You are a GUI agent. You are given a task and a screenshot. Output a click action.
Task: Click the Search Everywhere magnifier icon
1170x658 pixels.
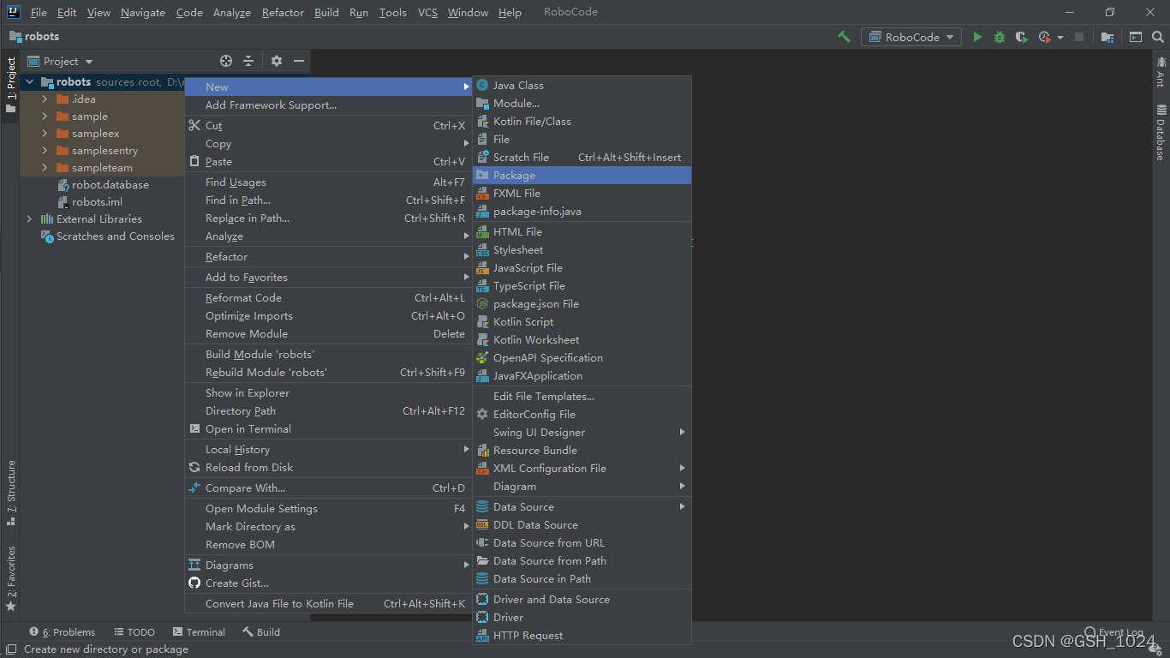[1157, 37]
